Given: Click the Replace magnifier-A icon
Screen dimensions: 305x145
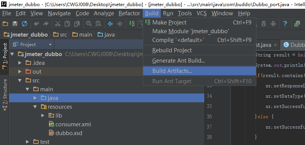Looking at the screenshot, I should pyautogui.click(x=98, y=24).
